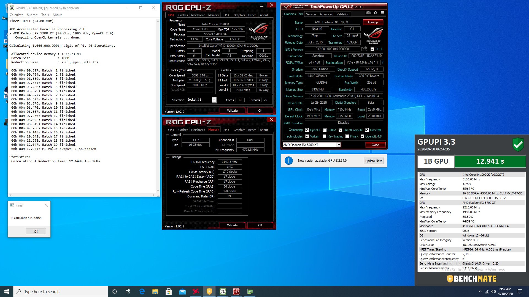Image resolution: width=529 pixels, height=297 pixels.
Task: Toggle the UEFI checkbox in GPU-Z
Action: pyautogui.click(x=372, y=49)
